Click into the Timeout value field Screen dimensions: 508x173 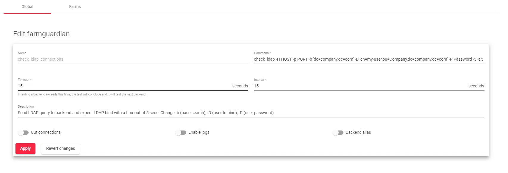[x=122, y=86]
